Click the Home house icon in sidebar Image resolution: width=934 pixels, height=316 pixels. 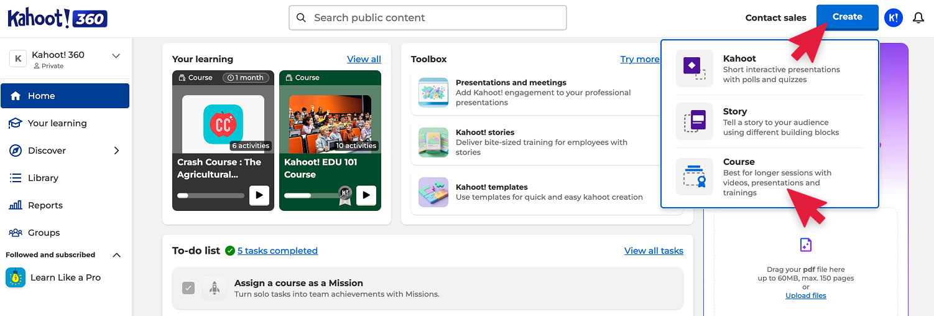pos(16,96)
